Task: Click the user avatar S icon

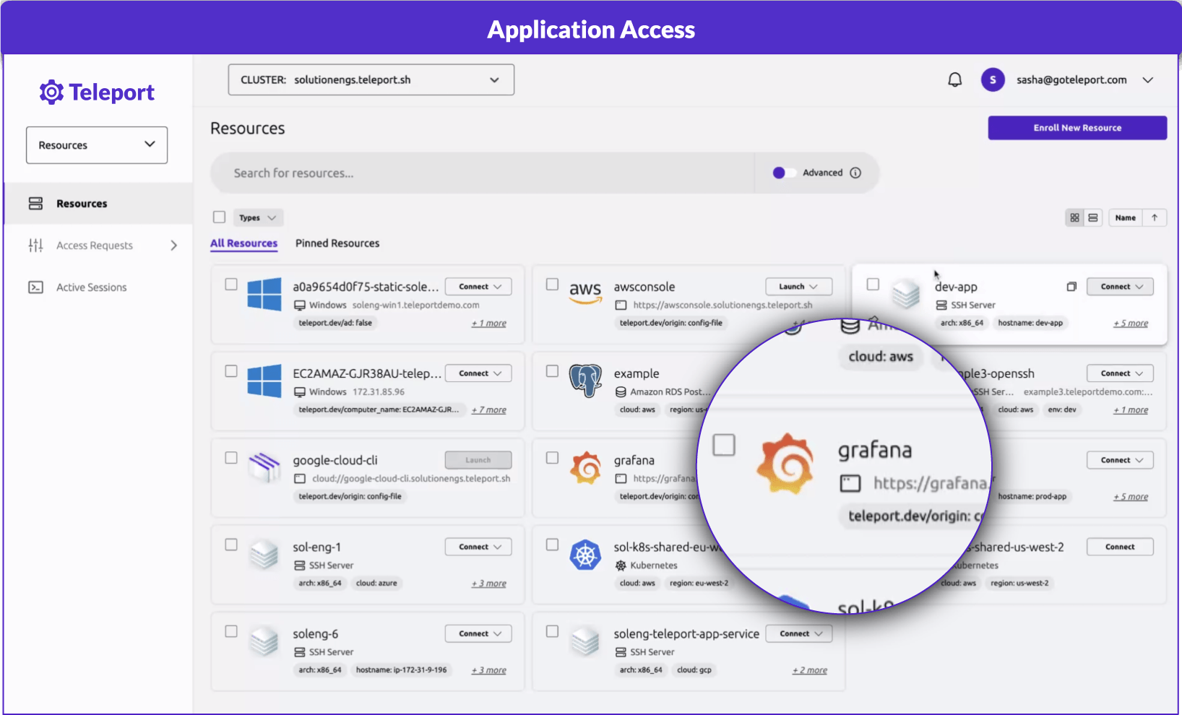Action: click(993, 79)
